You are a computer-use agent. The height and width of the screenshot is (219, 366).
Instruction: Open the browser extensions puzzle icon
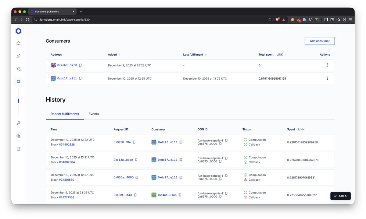(x=310, y=19)
